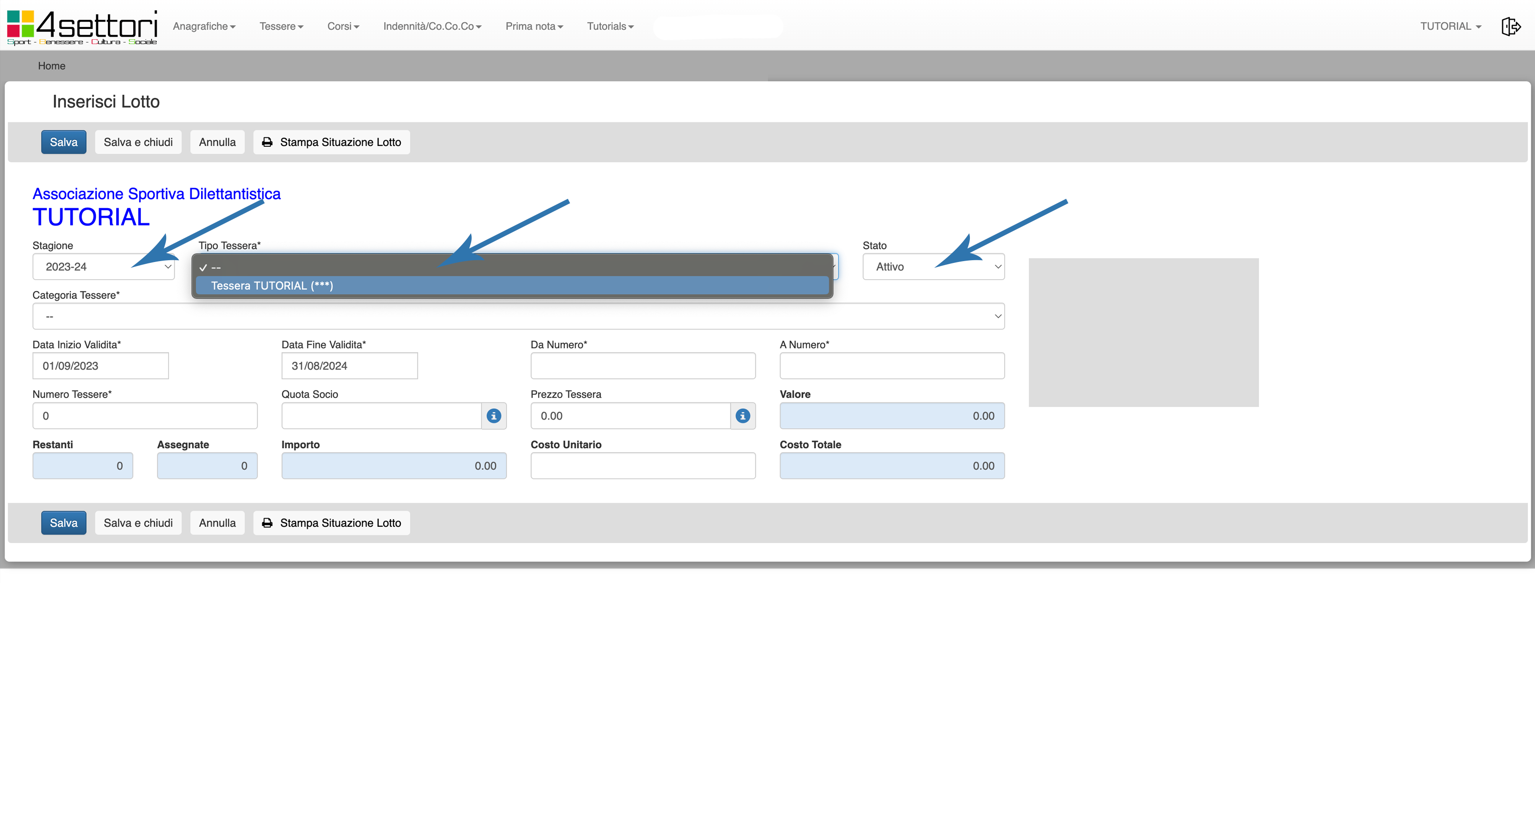
Task: Click the Da Numero input field
Action: pyautogui.click(x=643, y=366)
